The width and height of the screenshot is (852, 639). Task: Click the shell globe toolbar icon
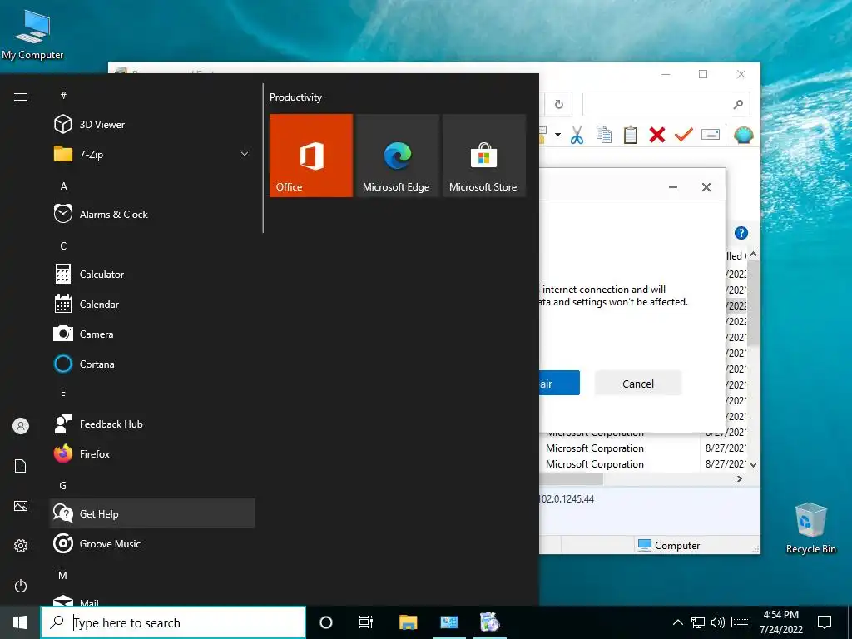(x=743, y=135)
